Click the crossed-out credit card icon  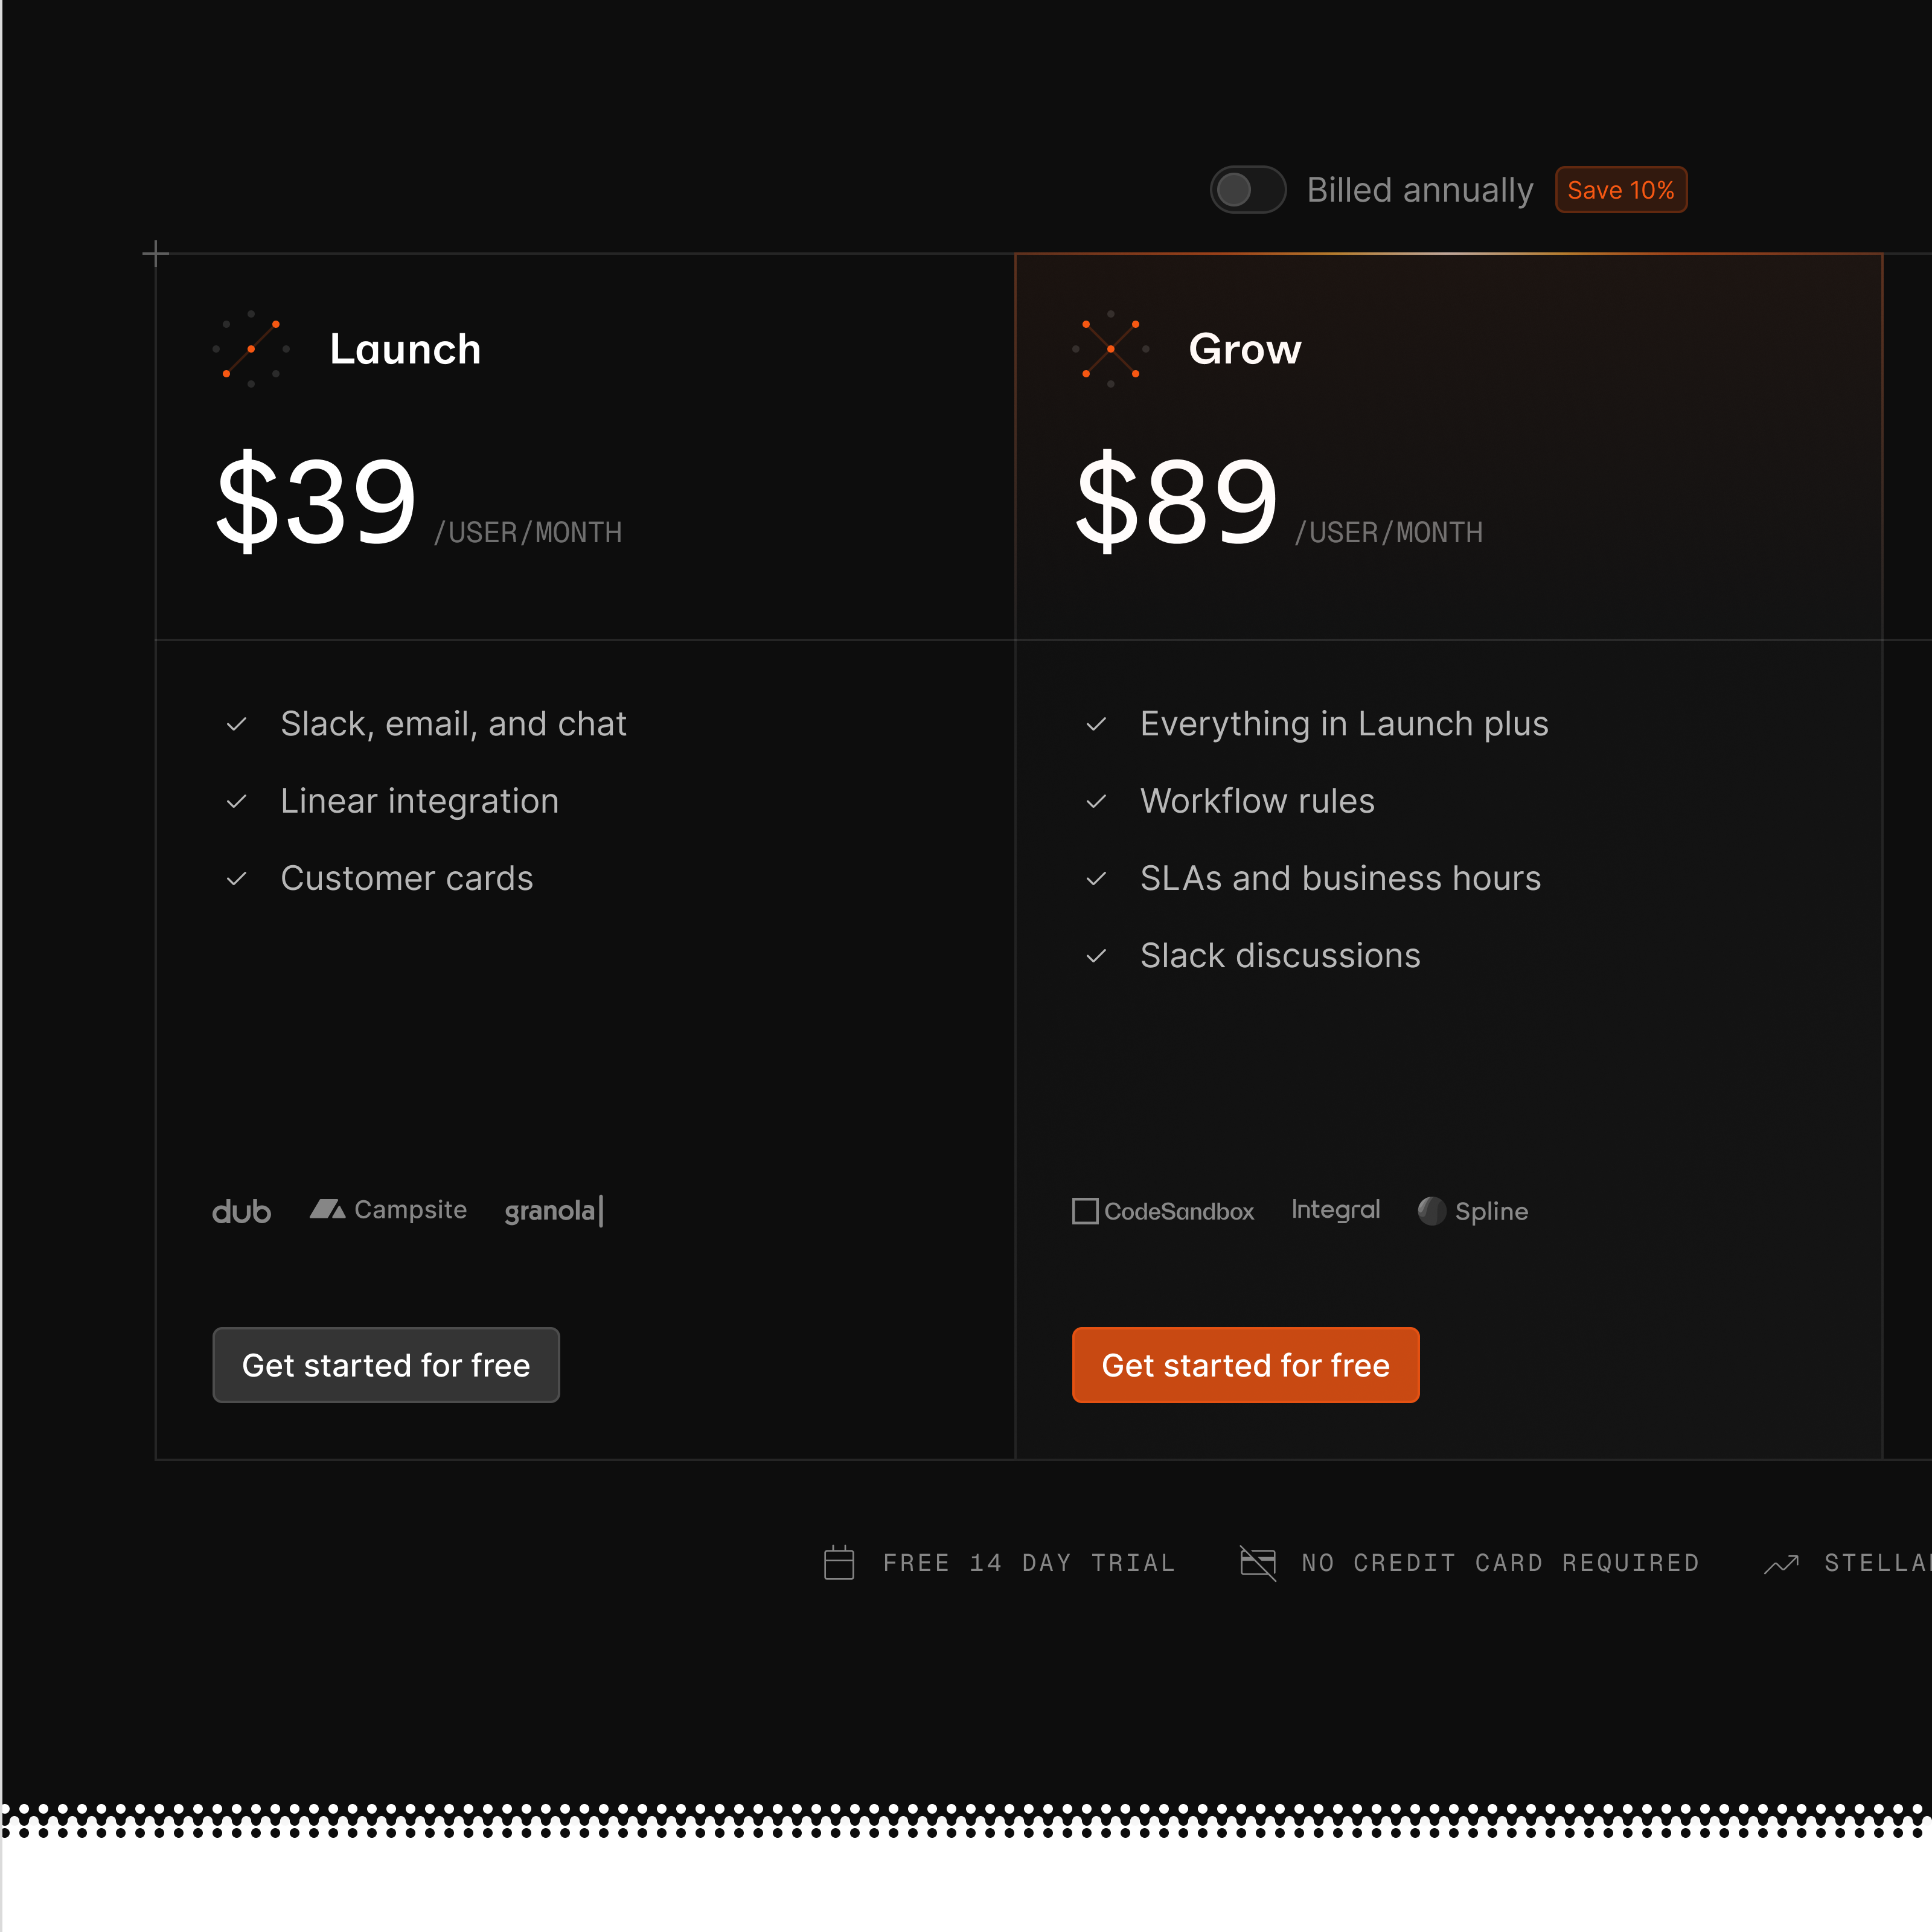[x=1258, y=1562]
